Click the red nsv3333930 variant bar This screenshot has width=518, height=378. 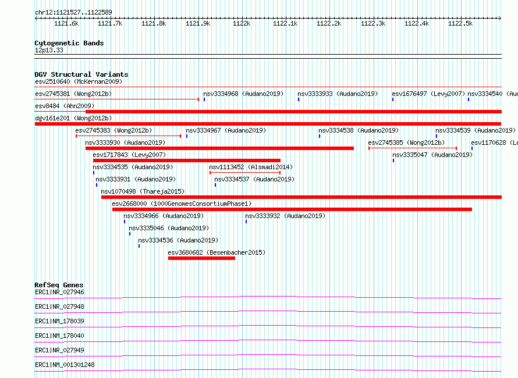pos(219,148)
